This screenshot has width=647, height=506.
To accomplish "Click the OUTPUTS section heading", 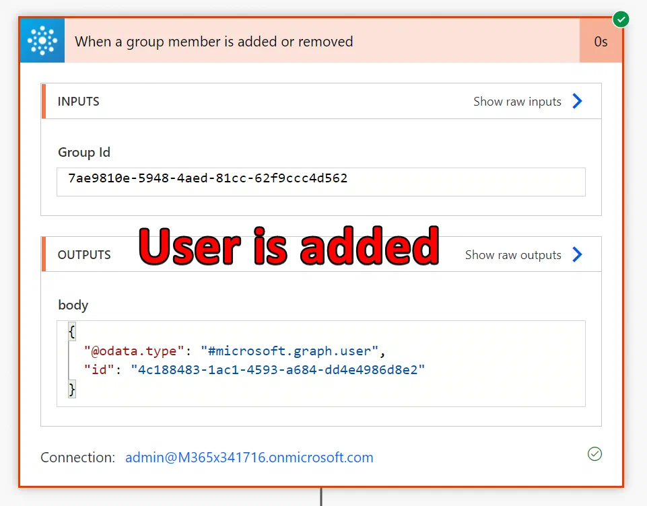I will (84, 255).
